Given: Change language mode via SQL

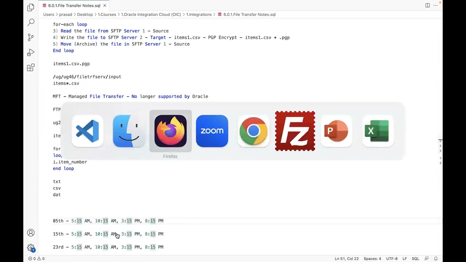Looking at the screenshot, I should tap(415, 259).
